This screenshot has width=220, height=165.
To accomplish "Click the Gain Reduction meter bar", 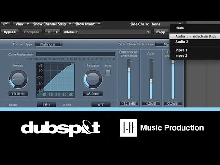I will click(75, 54).
